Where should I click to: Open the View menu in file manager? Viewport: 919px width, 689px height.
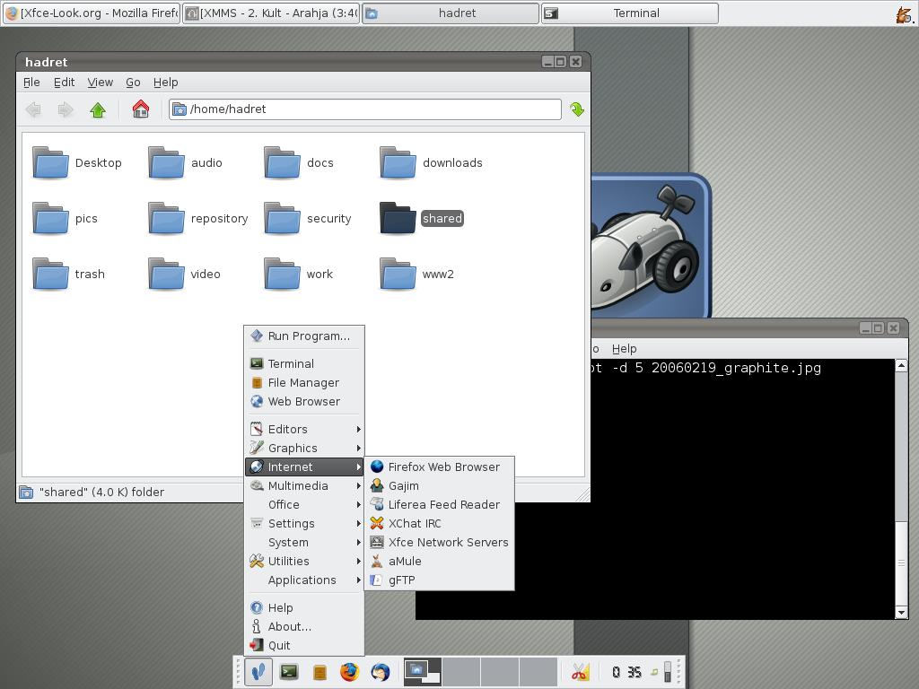tap(101, 82)
